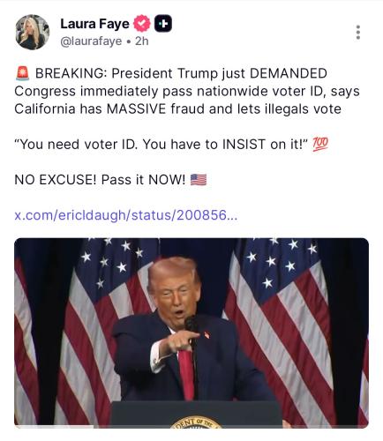Open the x.com/ericldaugh status link

click(x=126, y=215)
